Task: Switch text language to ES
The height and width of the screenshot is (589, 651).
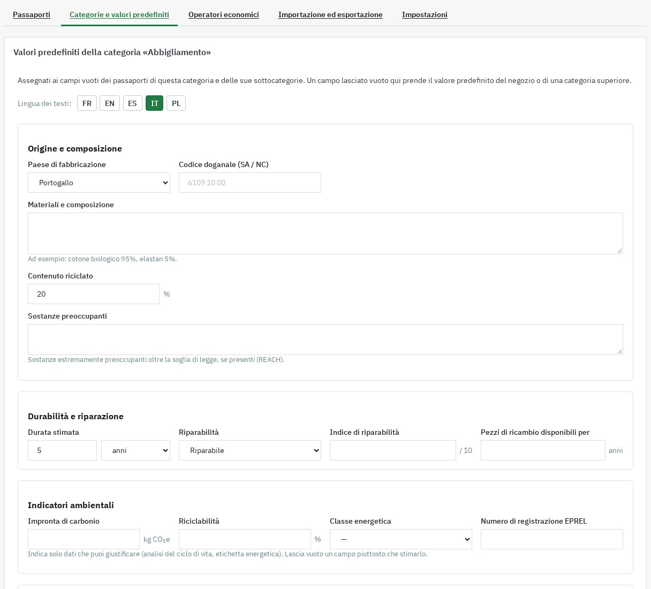Action: 132,103
